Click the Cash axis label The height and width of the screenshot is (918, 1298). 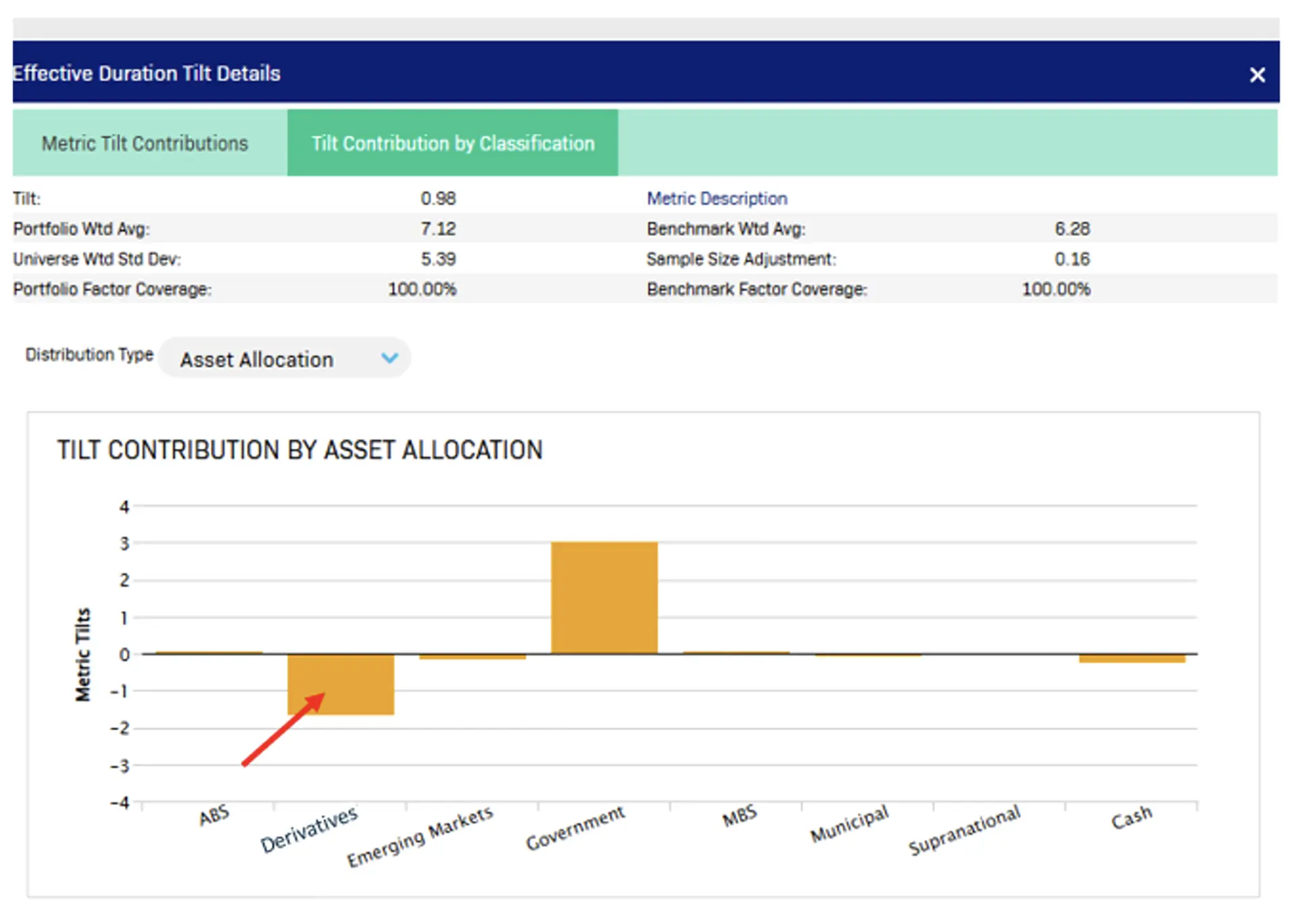tap(1131, 817)
